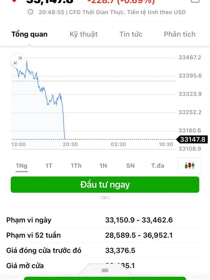Open the Tin tức tab
This screenshot has width=210, height=280.
coord(131,34)
